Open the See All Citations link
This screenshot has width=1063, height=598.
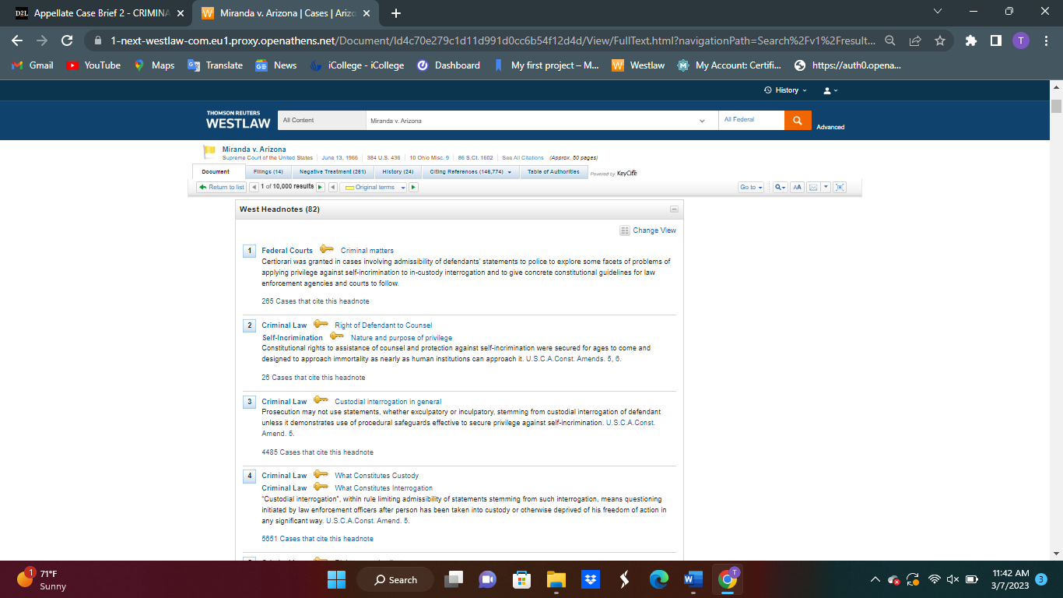click(524, 157)
